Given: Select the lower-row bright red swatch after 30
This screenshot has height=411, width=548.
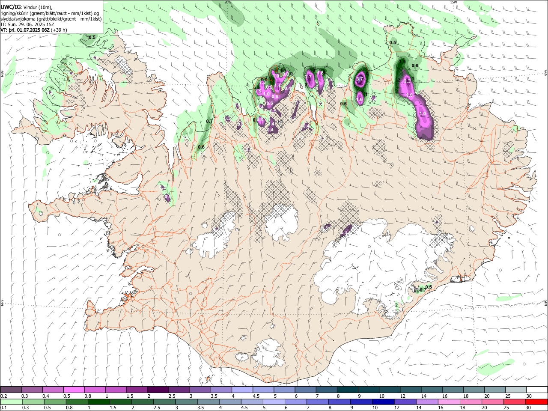Looking at the screenshot, I should click(536, 402).
